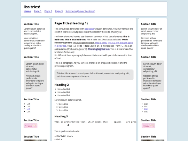The width and height of the screenshot is (188, 141).
Task: Click the second 'Sorted list' numbered item
Action: click(x=63, y=107)
